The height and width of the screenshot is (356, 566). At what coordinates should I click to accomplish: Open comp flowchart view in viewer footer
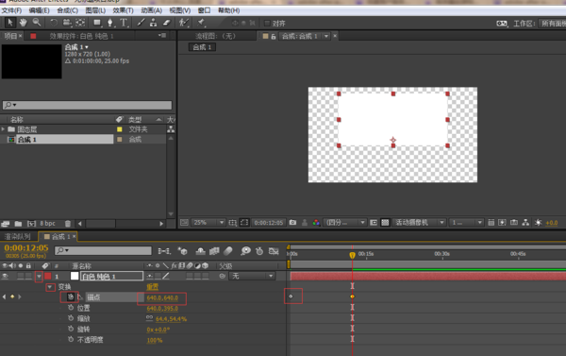pos(525,222)
